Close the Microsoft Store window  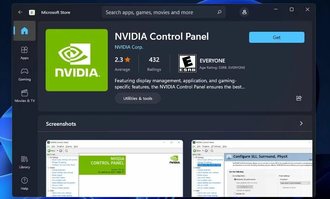click(x=308, y=9)
